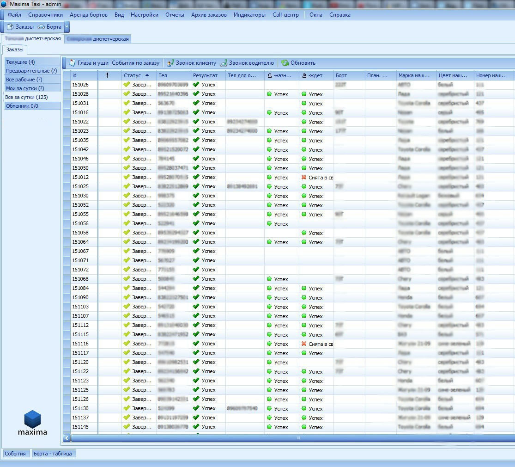This screenshot has height=467, width=515.
Task: Open the Файл menu
Action: point(14,15)
